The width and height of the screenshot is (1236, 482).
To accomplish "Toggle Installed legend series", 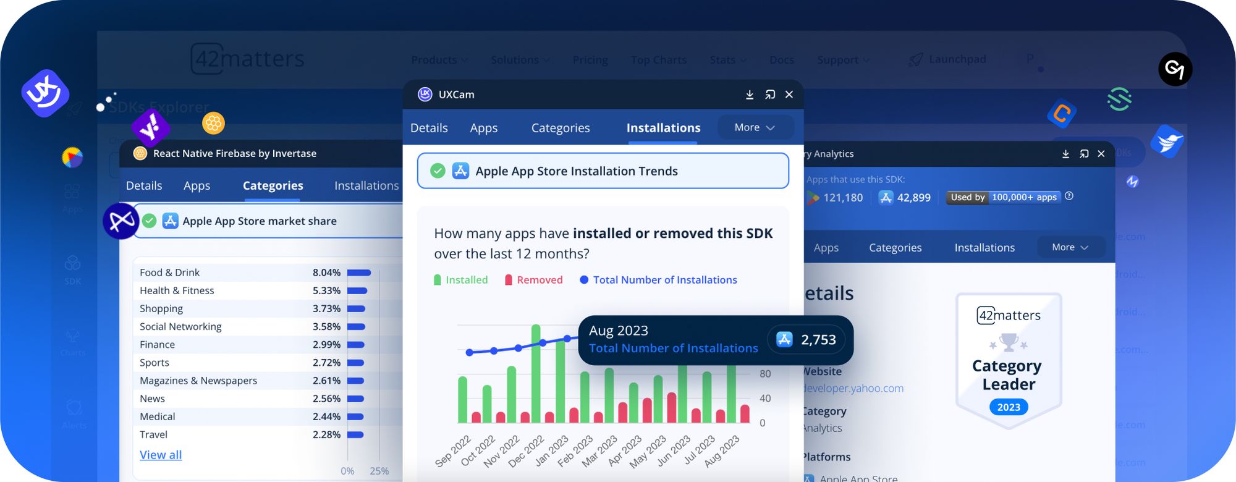I will 461,280.
